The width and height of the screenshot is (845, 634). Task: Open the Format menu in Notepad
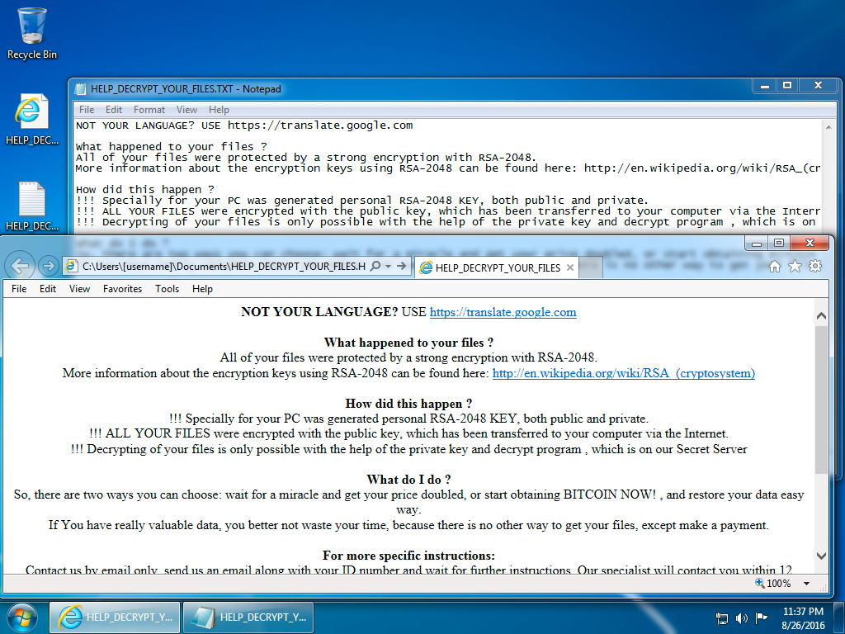pos(149,110)
